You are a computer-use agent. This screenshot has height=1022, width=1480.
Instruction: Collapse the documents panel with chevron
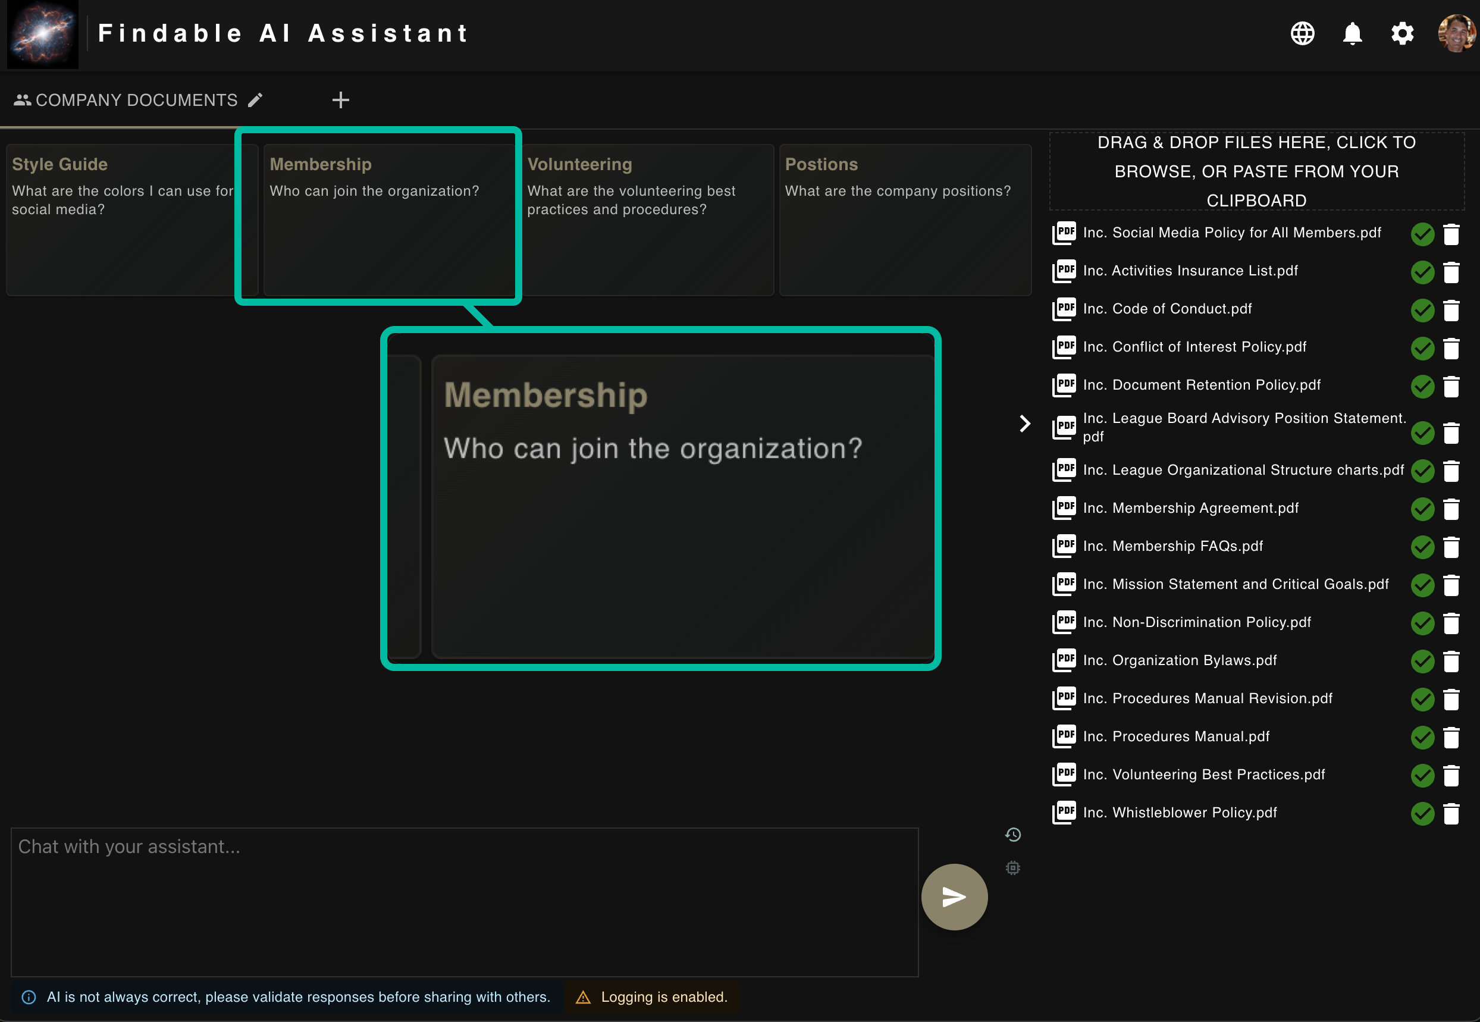coord(1024,424)
